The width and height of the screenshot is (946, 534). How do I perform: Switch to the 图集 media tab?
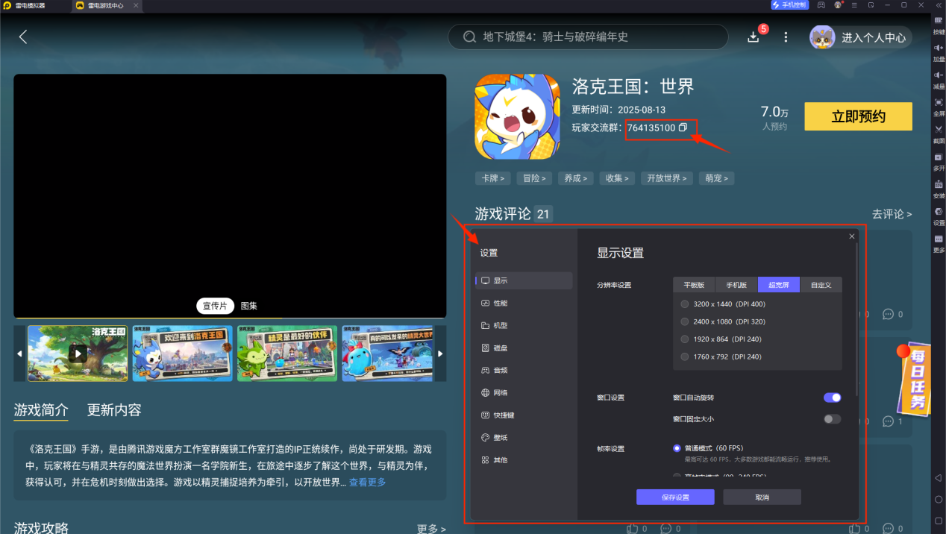(x=248, y=306)
